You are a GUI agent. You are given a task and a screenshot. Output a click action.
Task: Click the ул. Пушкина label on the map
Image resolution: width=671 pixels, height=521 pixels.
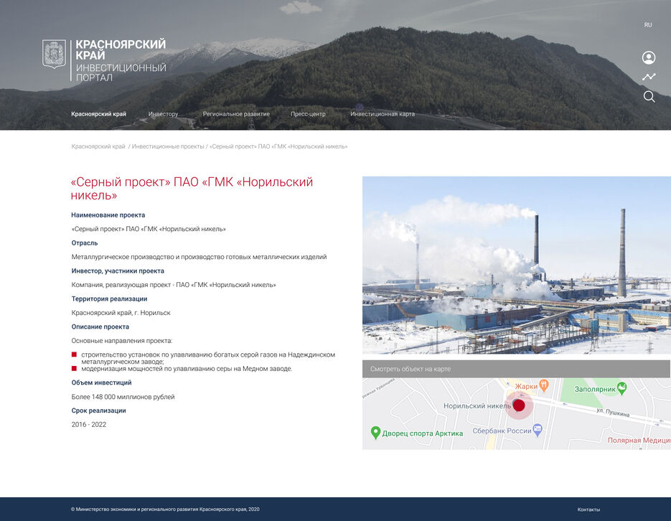tap(613, 412)
